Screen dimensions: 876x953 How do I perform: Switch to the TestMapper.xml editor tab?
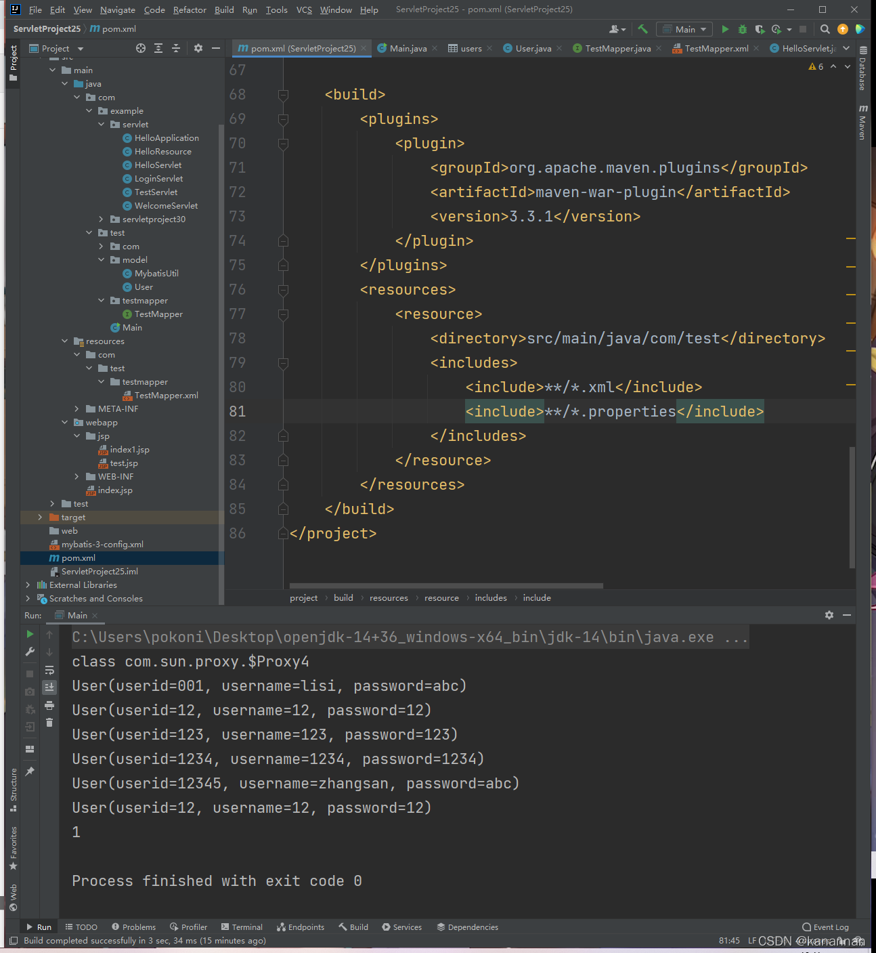coord(716,48)
